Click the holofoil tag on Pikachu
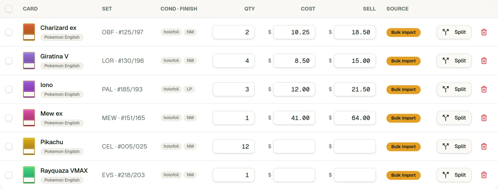 (x=171, y=146)
